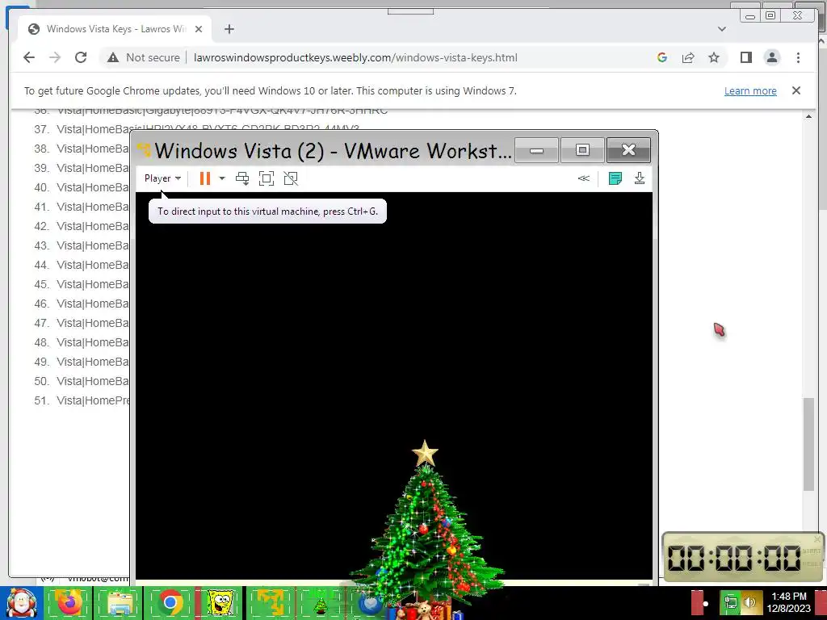Image resolution: width=827 pixels, height=620 pixels.
Task: Click the stopwatch gadget 00:00:00 display
Action: (733, 558)
